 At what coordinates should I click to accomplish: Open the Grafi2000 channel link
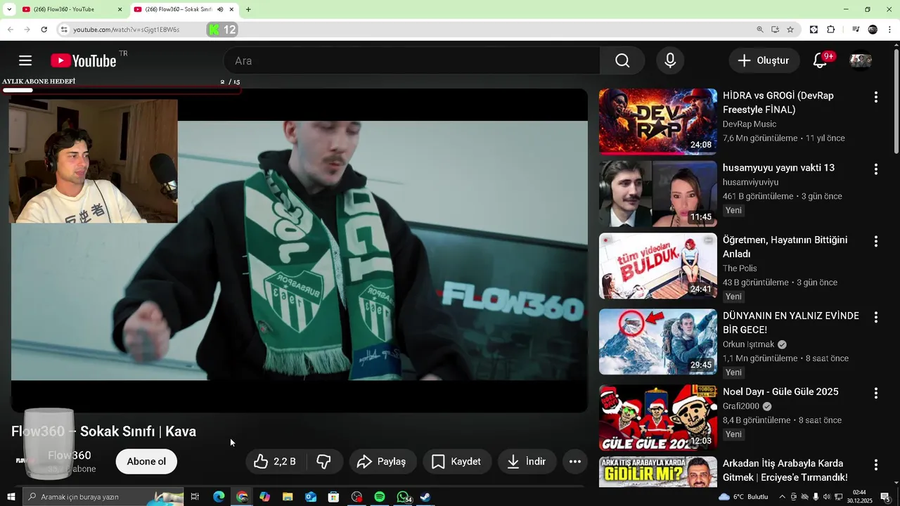coord(741,406)
